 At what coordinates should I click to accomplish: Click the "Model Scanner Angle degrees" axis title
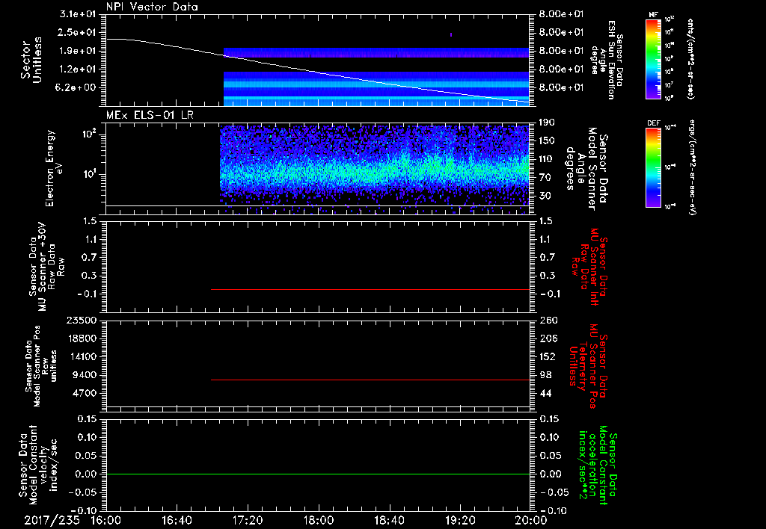coord(586,169)
